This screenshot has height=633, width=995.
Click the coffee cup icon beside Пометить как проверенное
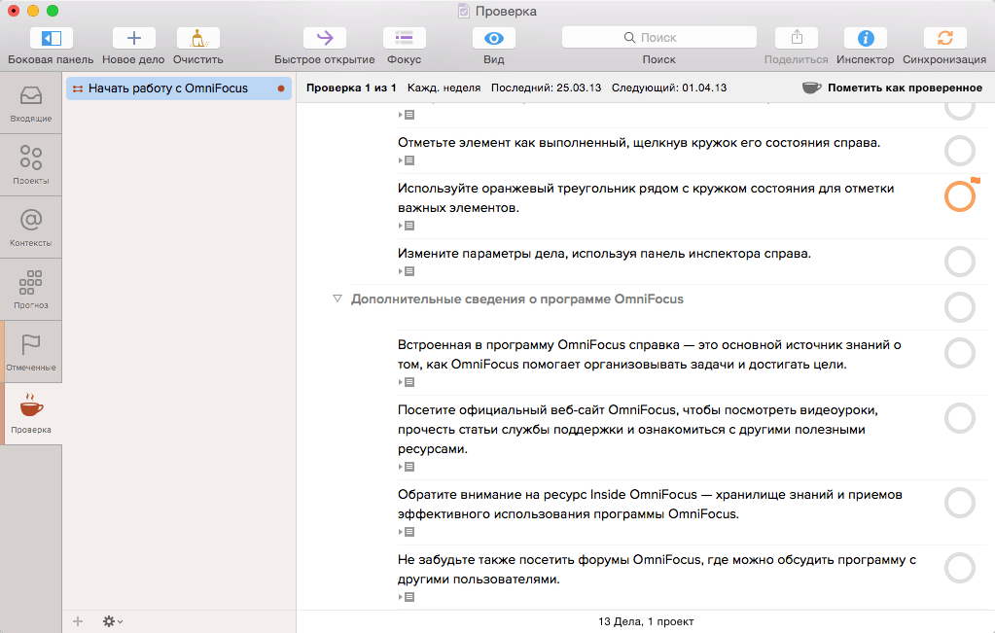(811, 88)
